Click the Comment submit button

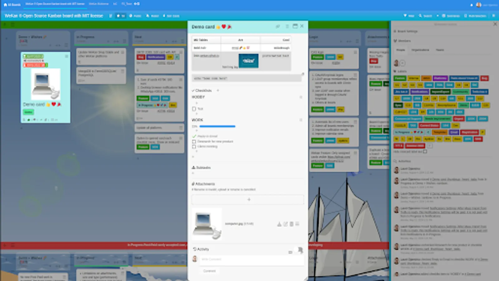point(209,271)
